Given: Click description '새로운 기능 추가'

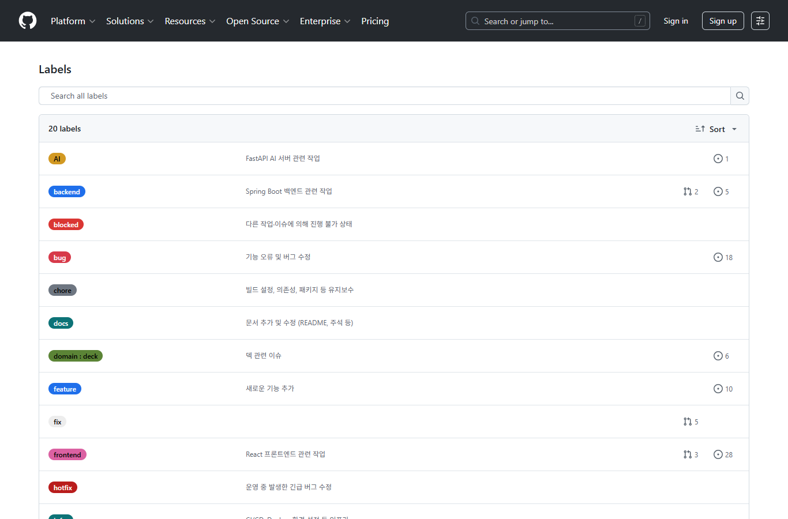Looking at the screenshot, I should (x=270, y=388).
